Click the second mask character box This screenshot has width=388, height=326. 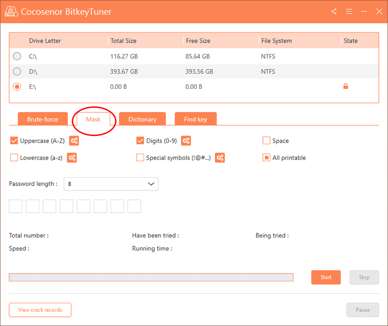pos(32,206)
